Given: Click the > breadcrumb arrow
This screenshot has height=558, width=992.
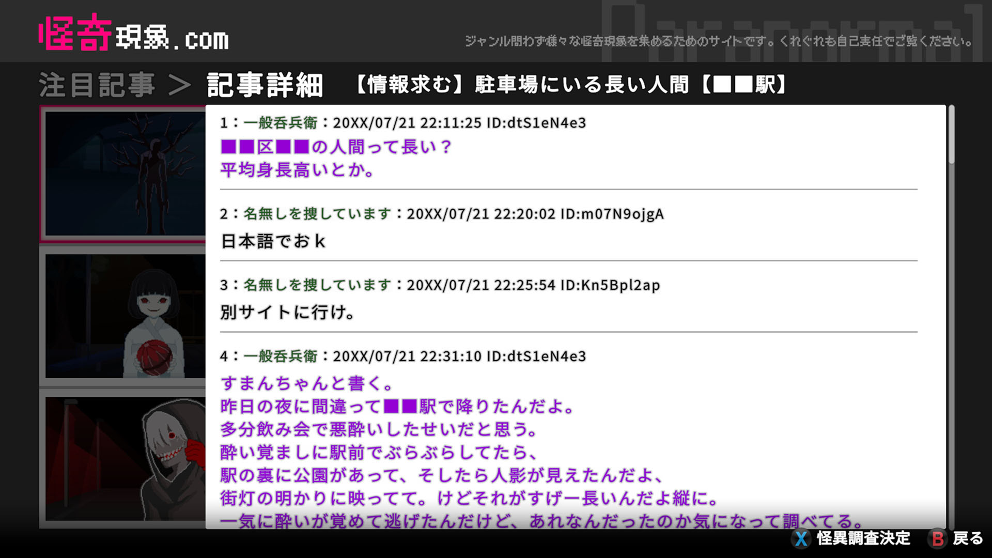Looking at the screenshot, I should (180, 86).
